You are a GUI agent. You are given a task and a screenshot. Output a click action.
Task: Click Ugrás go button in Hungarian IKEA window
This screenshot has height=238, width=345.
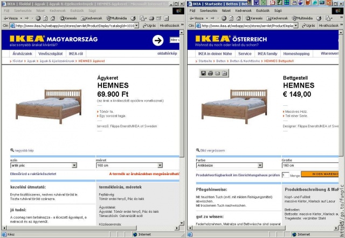149,26
